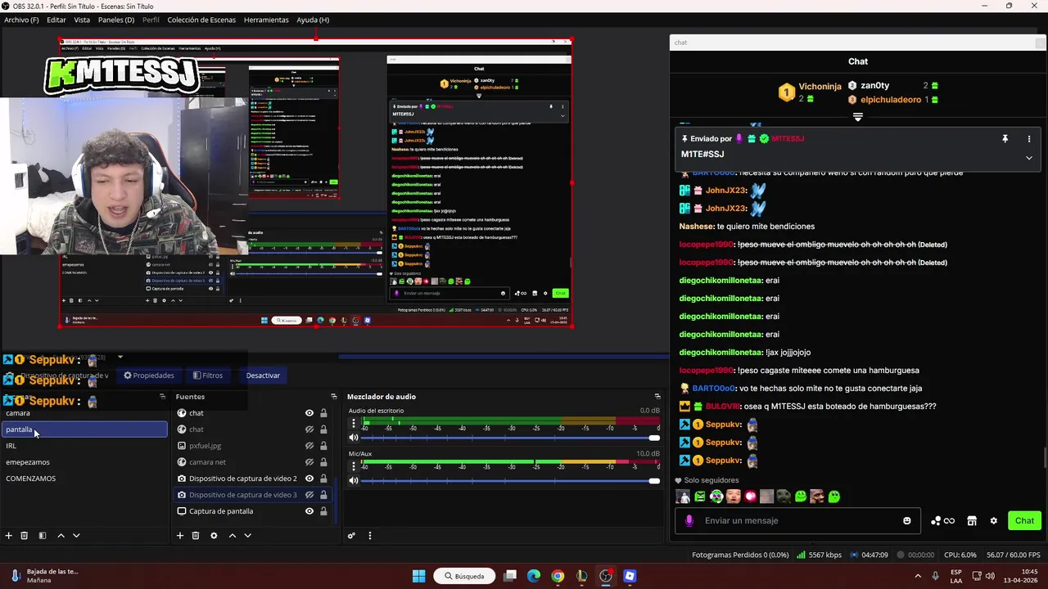This screenshot has height=589, width=1048.
Task: Show hidden system tray icons chevron
Action: [x=917, y=576]
